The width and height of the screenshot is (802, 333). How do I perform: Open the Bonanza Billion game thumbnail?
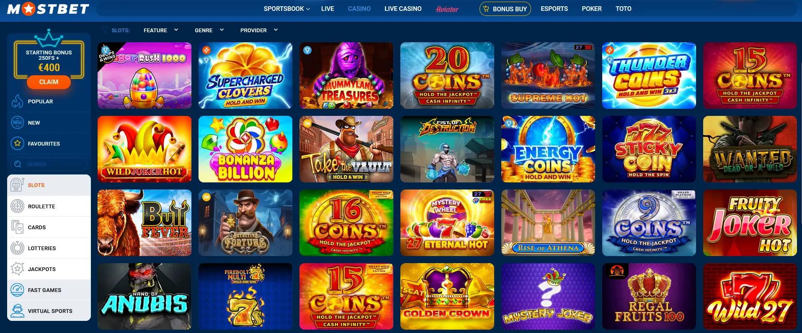[245, 149]
